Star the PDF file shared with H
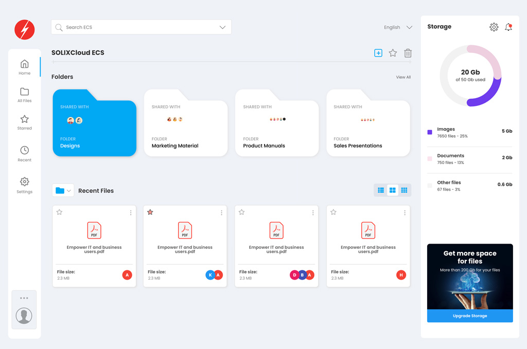Image resolution: width=527 pixels, height=349 pixels. coord(333,212)
